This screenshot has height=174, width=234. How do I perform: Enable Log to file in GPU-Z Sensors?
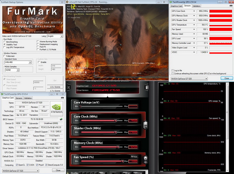(x=173, y=70)
